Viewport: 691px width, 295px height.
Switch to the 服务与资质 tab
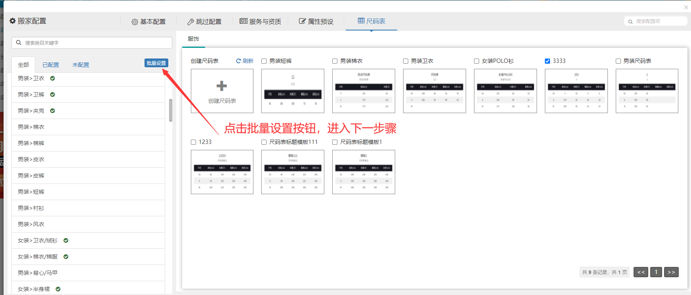pyautogui.click(x=260, y=21)
